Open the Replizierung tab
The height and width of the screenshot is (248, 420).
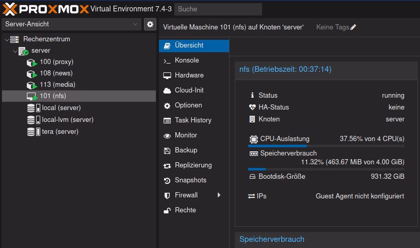click(x=194, y=165)
